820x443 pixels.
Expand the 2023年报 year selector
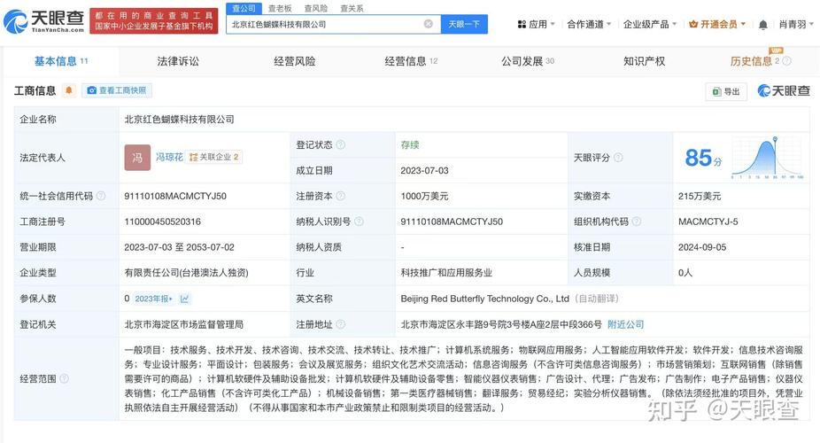[154, 299]
